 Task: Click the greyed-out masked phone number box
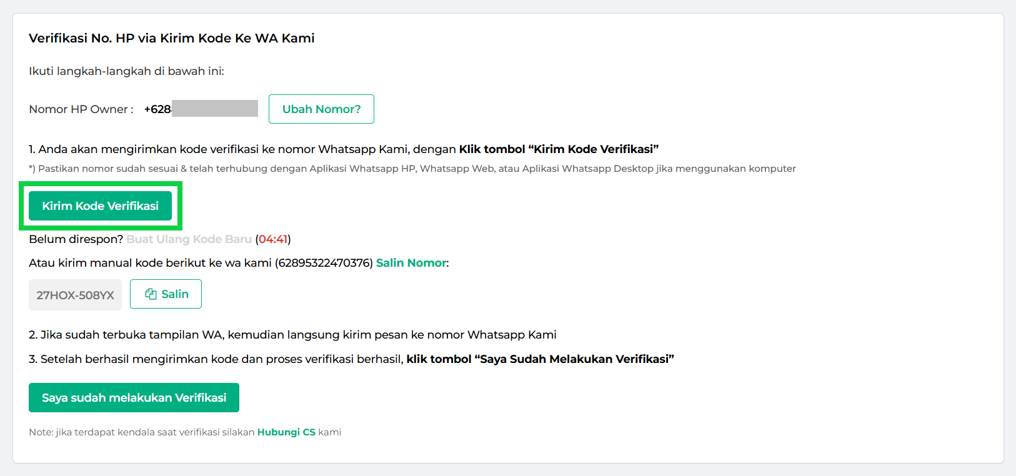[215, 109]
